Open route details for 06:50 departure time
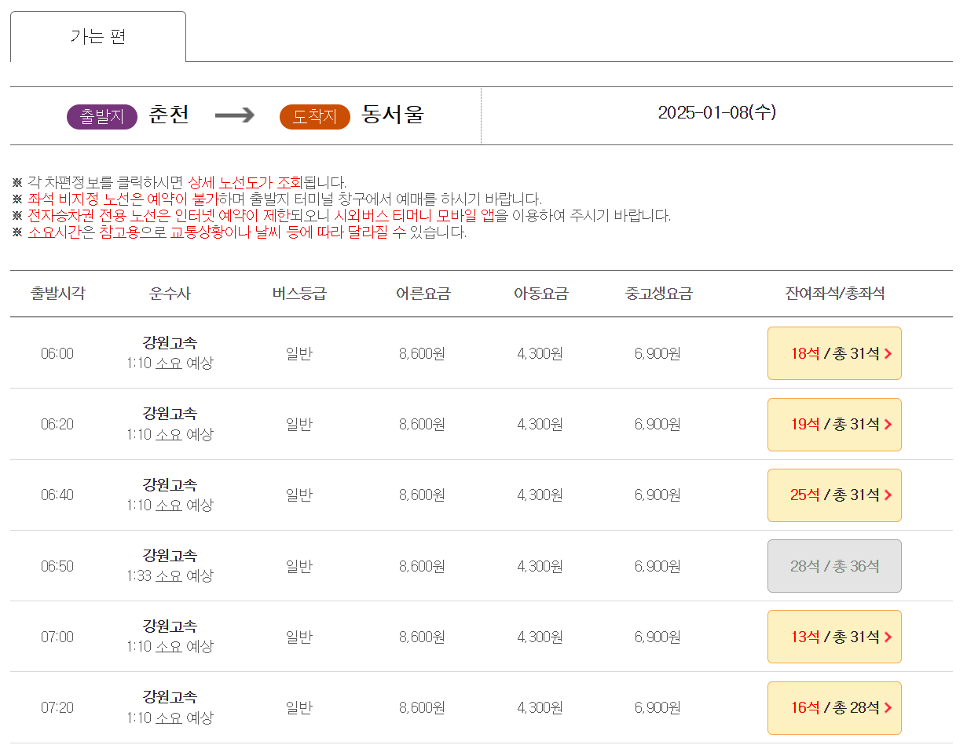The image size is (967, 745). click(x=57, y=566)
